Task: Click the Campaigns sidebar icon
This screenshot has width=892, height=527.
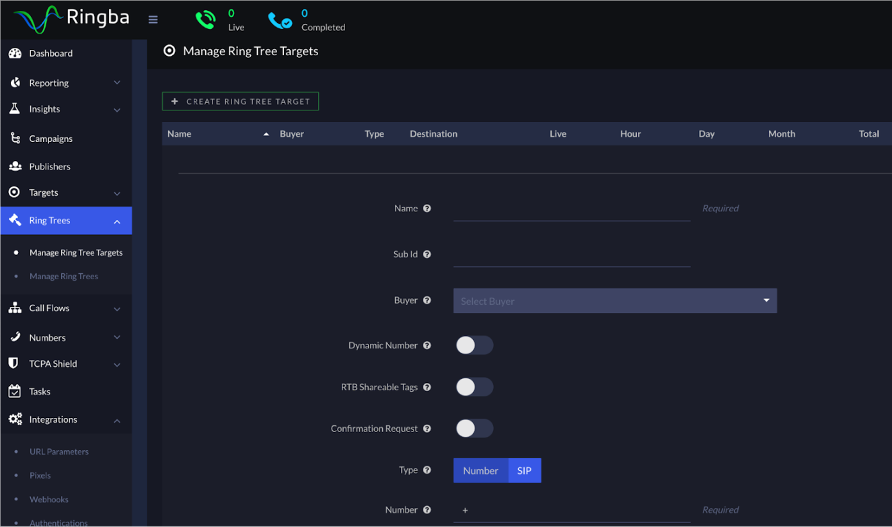Action: tap(15, 138)
